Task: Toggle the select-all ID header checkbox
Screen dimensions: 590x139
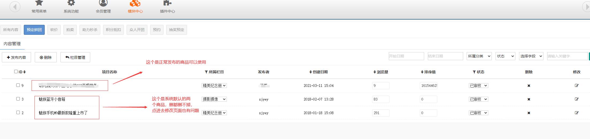Action: (16, 72)
